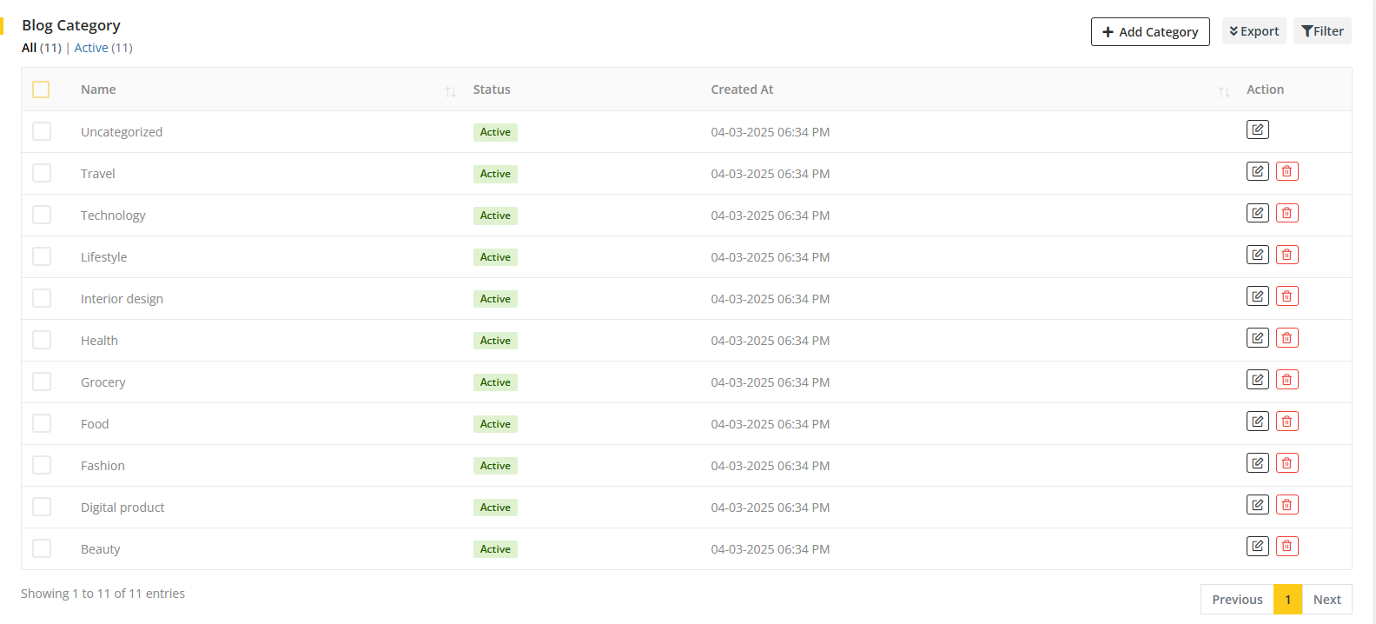The height and width of the screenshot is (624, 1376).
Task: Switch to the All categories tab
Action: [30, 48]
